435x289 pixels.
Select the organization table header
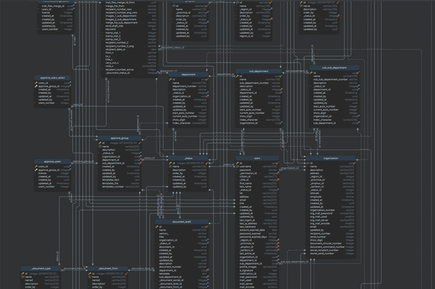pos(331,158)
